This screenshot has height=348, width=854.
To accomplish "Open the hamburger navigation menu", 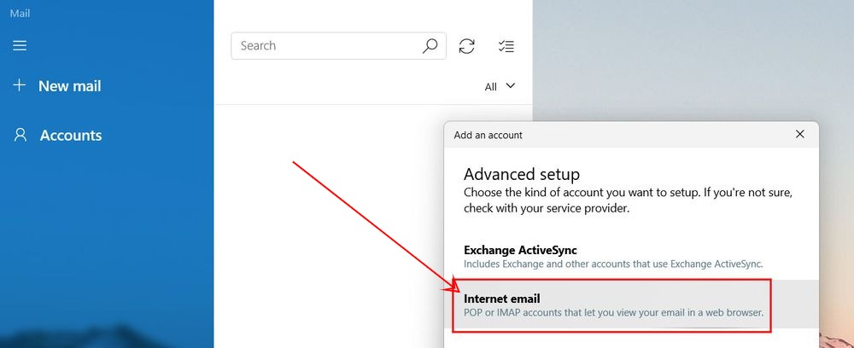I will (20, 46).
